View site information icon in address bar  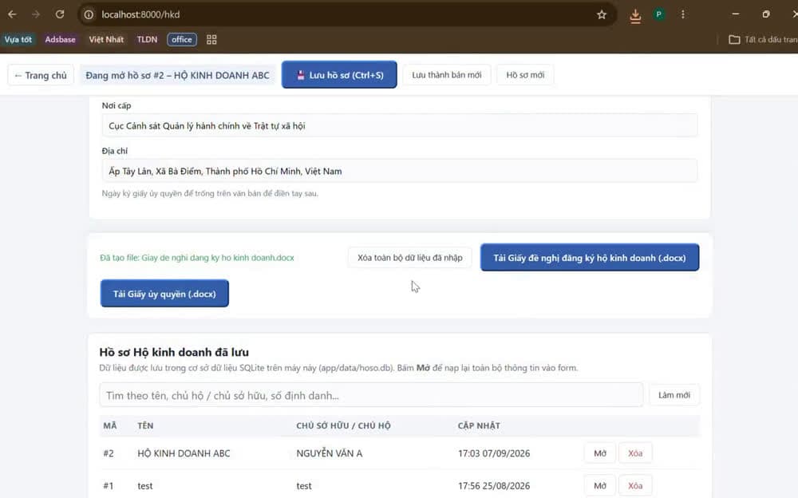click(x=89, y=15)
